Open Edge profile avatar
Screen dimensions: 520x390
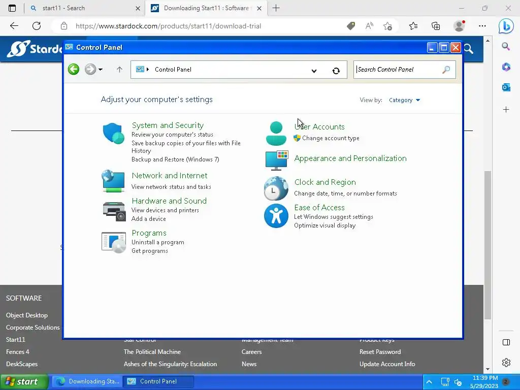[x=459, y=26]
